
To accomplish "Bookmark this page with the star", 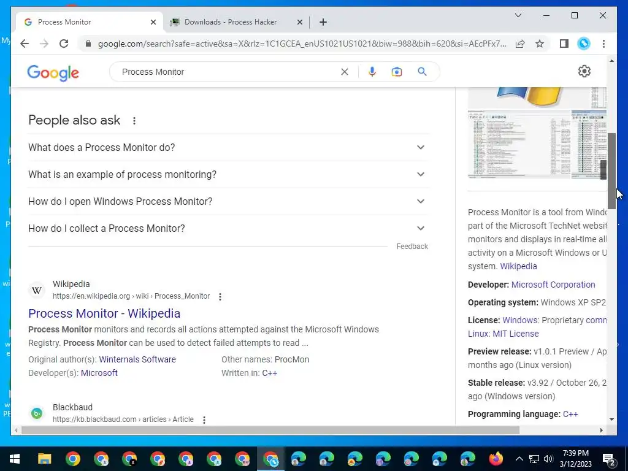I will (540, 44).
